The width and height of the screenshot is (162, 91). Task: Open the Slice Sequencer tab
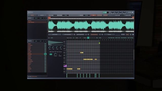click(68, 35)
